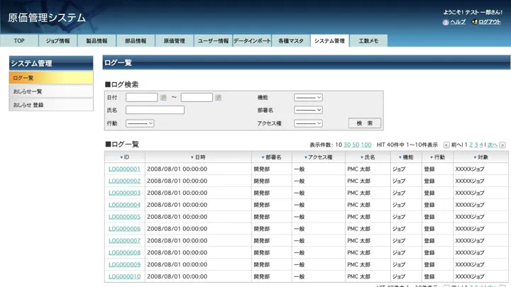The height and width of the screenshot is (287, 511).
Task: Open log entry LOG000003
Action: click(124, 193)
